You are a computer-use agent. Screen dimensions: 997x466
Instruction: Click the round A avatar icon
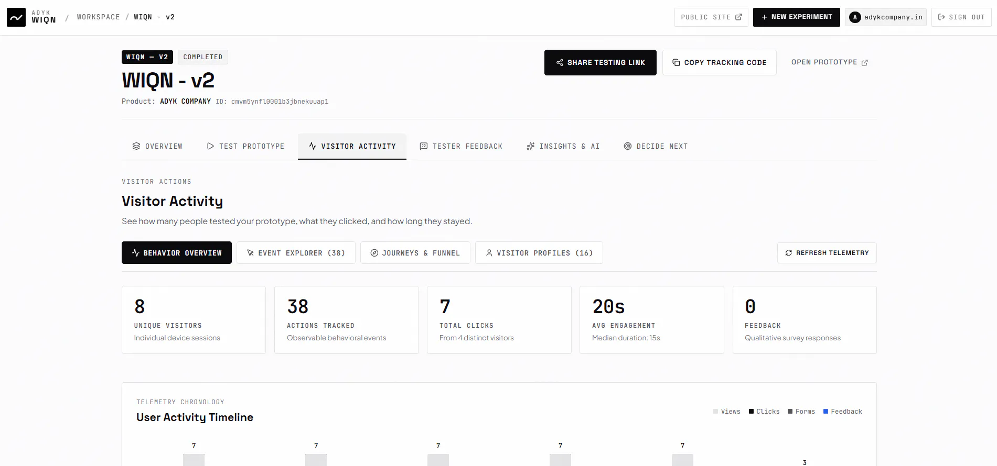coord(855,17)
